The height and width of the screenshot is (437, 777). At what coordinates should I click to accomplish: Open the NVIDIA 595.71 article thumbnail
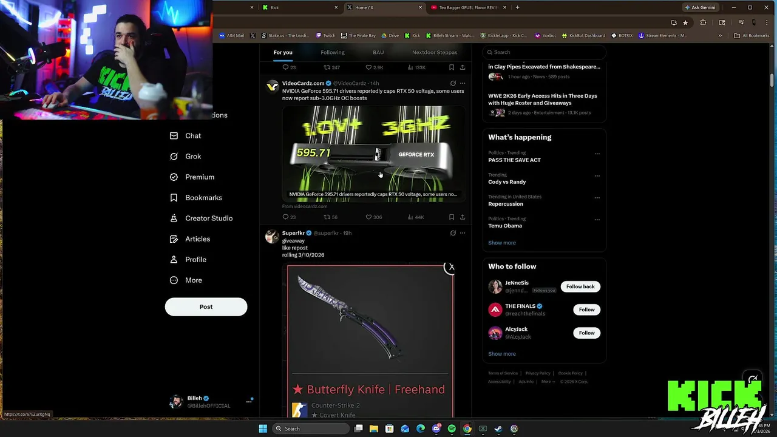click(374, 153)
